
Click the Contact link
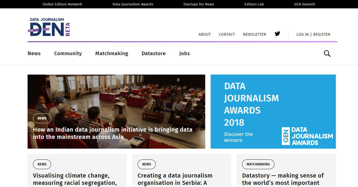tap(227, 34)
